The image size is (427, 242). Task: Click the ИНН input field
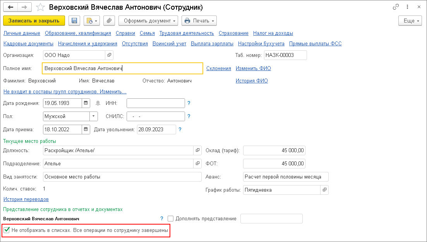point(156,103)
